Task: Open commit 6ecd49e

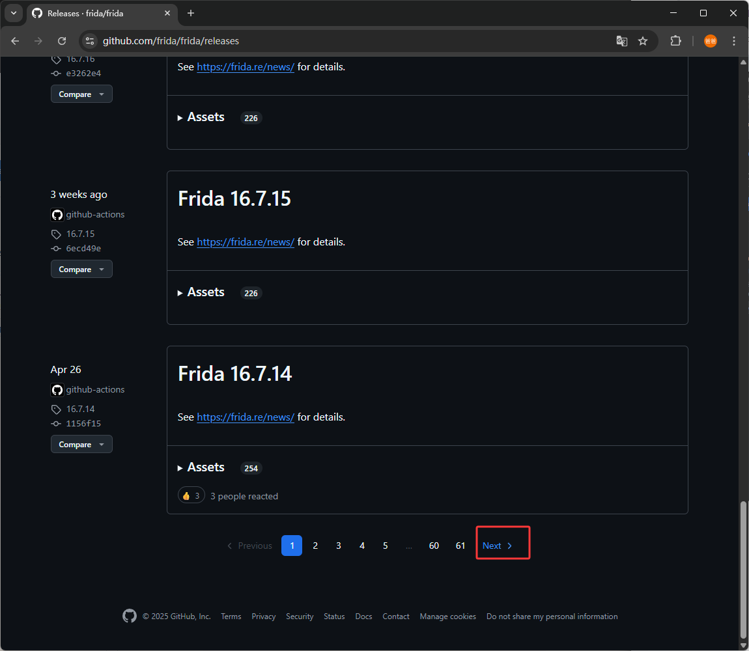Action: pos(83,249)
